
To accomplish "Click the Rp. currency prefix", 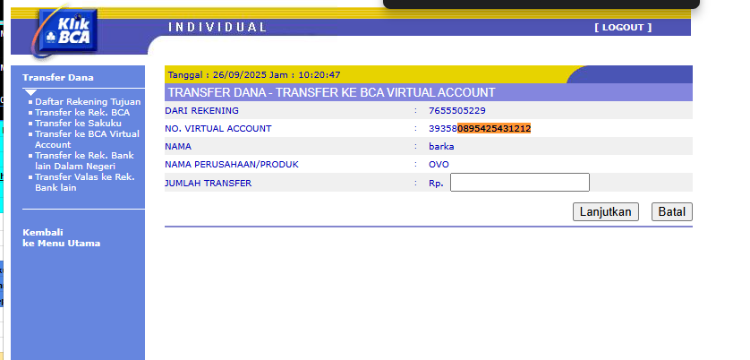I will click(436, 183).
